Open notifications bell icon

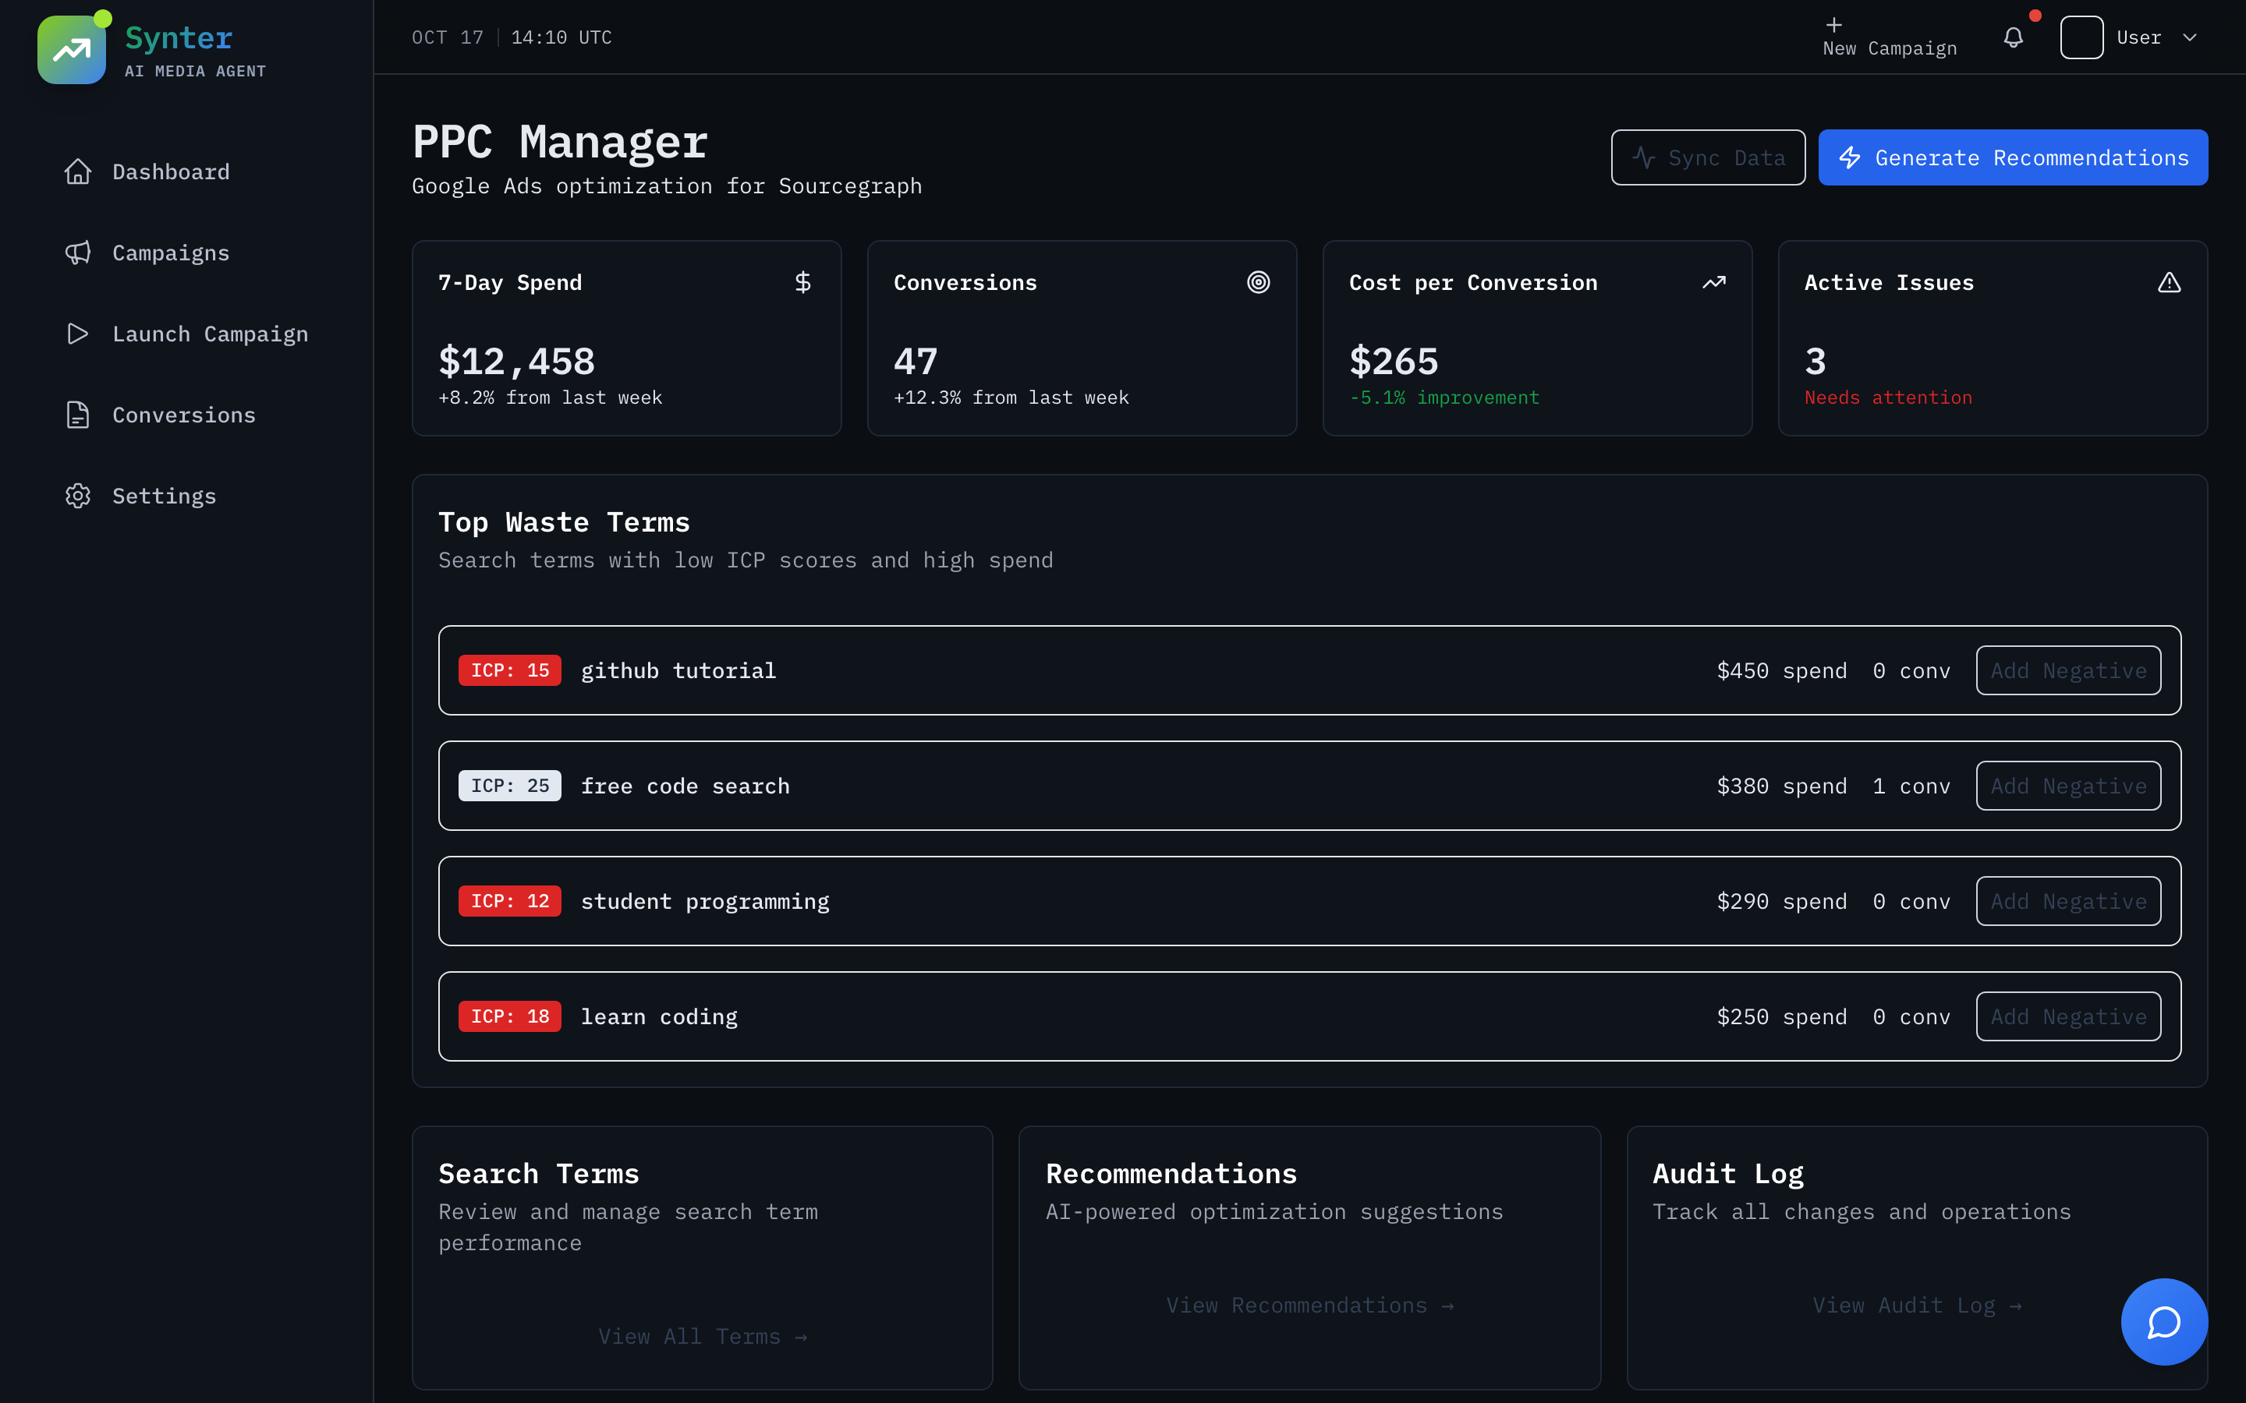pyautogui.click(x=2013, y=37)
